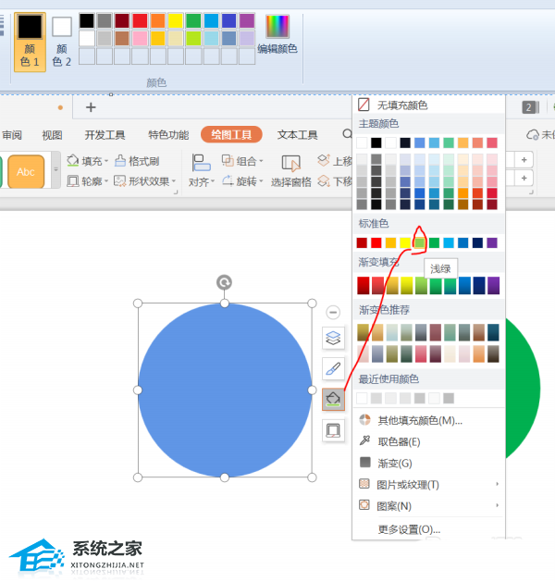Click the layers icon beside the circle

pos(333,339)
